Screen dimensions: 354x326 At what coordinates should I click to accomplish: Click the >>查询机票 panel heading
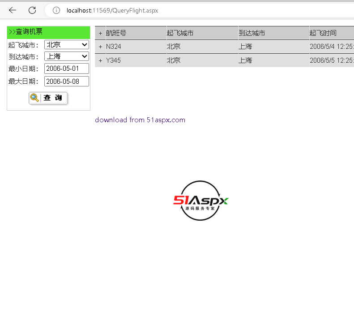48,32
